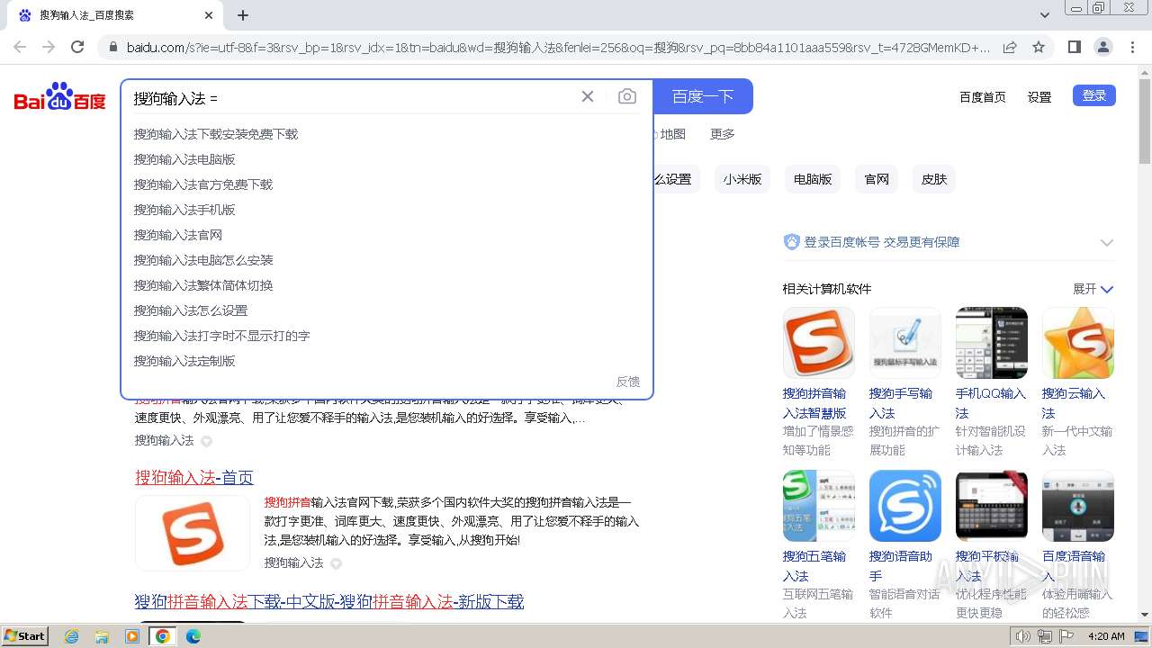
Task: Open 手机QQ输入法 software thumbnail
Action: [x=991, y=343]
